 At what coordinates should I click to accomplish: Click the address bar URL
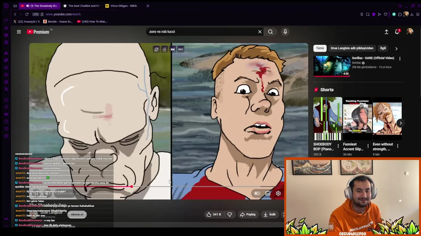63,14
